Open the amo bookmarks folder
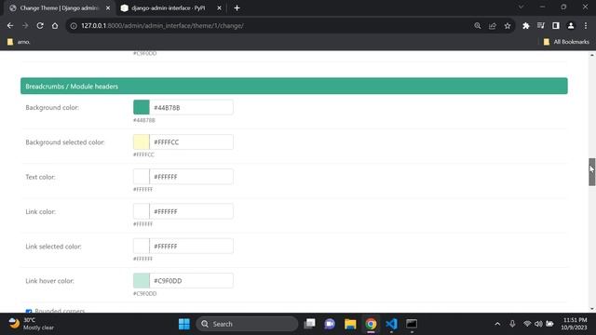Image resolution: width=596 pixels, height=335 pixels. click(19, 42)
